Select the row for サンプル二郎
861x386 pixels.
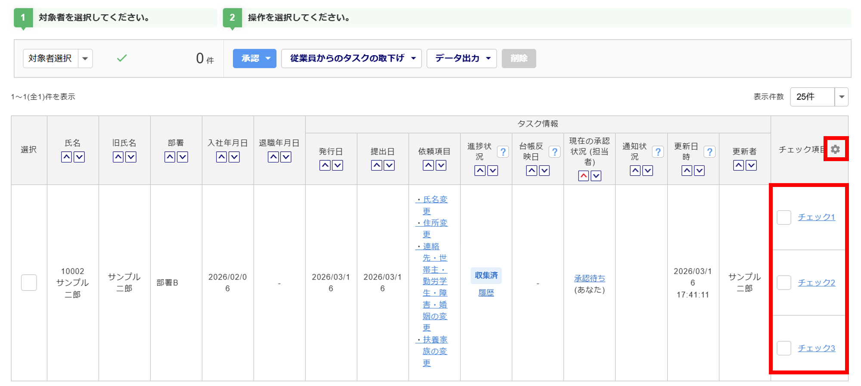click(x=29, y=283)
